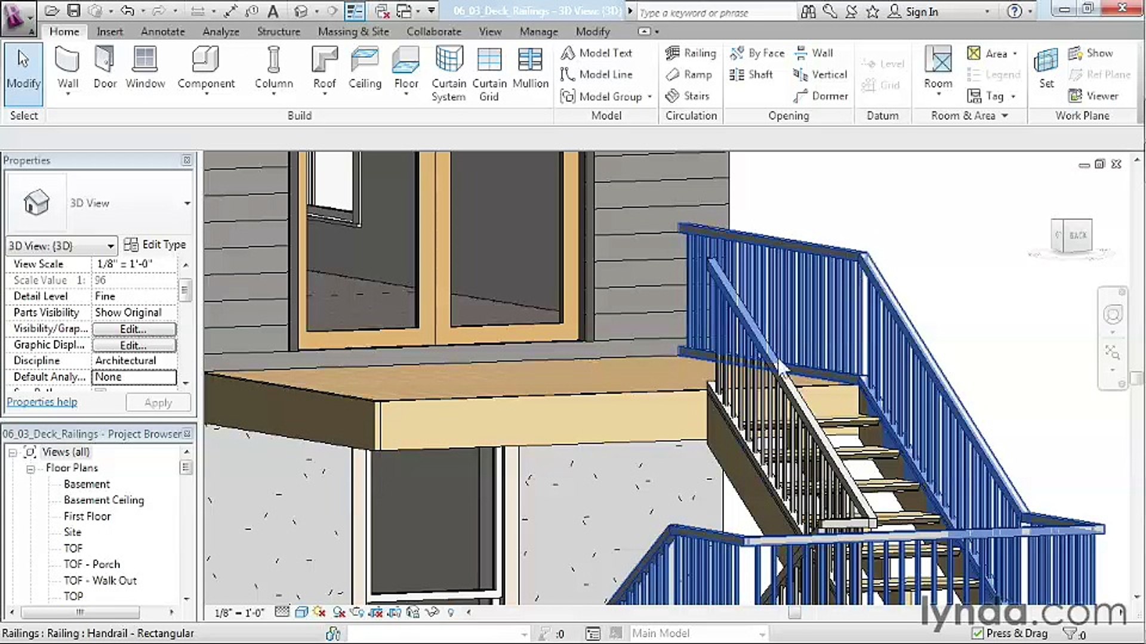Expand the Room & Area panel dropdown
The height and width of the screenshot is (644, 1146).
point(1005,116)
